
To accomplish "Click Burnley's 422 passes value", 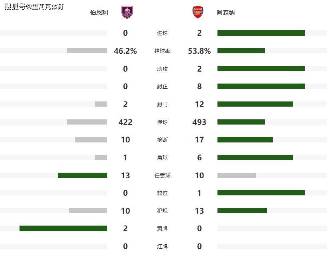I will pyautogui.click(x=125, y=122).
